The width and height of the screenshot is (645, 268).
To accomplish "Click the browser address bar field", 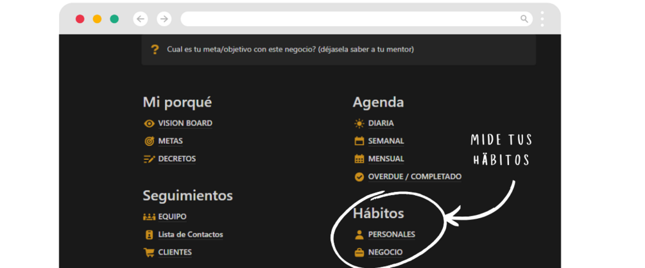I will [x=357, y=19].
